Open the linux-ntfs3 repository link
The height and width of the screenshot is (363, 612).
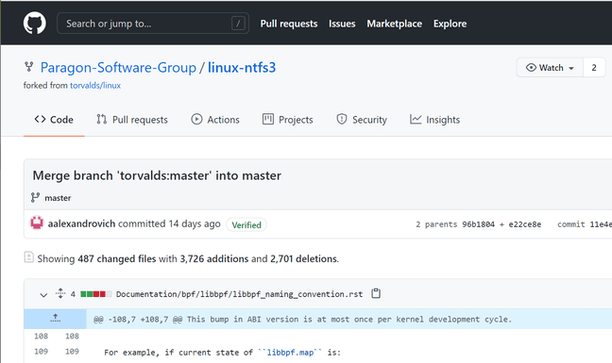(x=242, y=67)
